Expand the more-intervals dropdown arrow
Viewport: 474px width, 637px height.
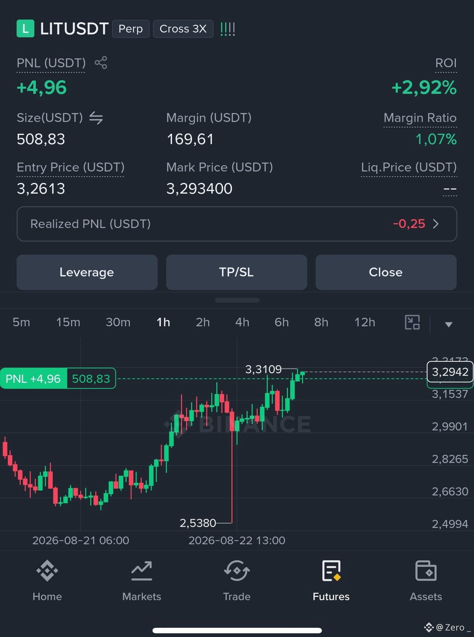pyautogui.click(x=449, y=324)
